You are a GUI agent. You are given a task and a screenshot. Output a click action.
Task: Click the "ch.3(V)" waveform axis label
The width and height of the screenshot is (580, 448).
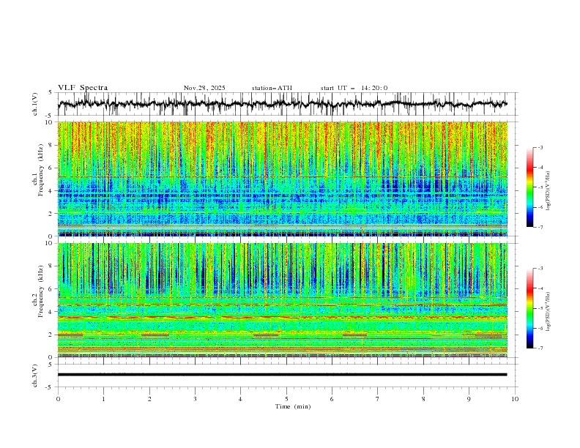click(35, 376)
